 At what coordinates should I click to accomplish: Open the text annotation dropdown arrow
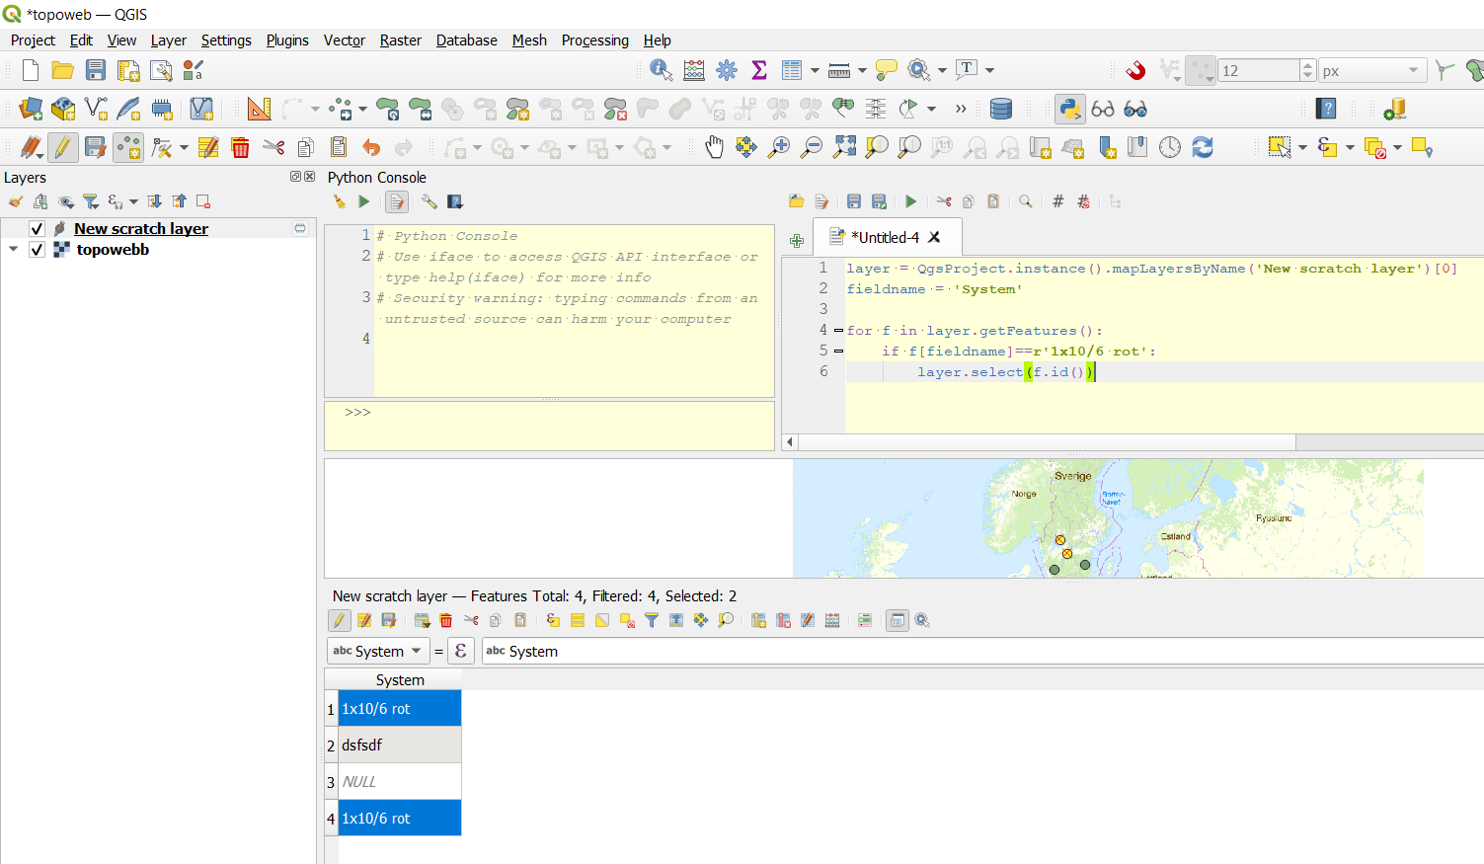click(x=989, y=70)
